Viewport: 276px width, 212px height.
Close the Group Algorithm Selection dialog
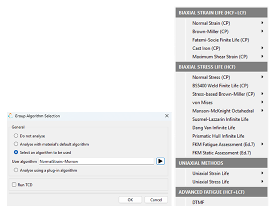(167, 116)
